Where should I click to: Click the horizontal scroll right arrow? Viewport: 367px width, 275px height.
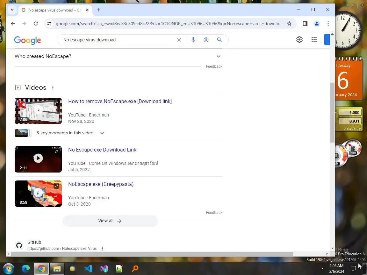click(x=327, y=254)
